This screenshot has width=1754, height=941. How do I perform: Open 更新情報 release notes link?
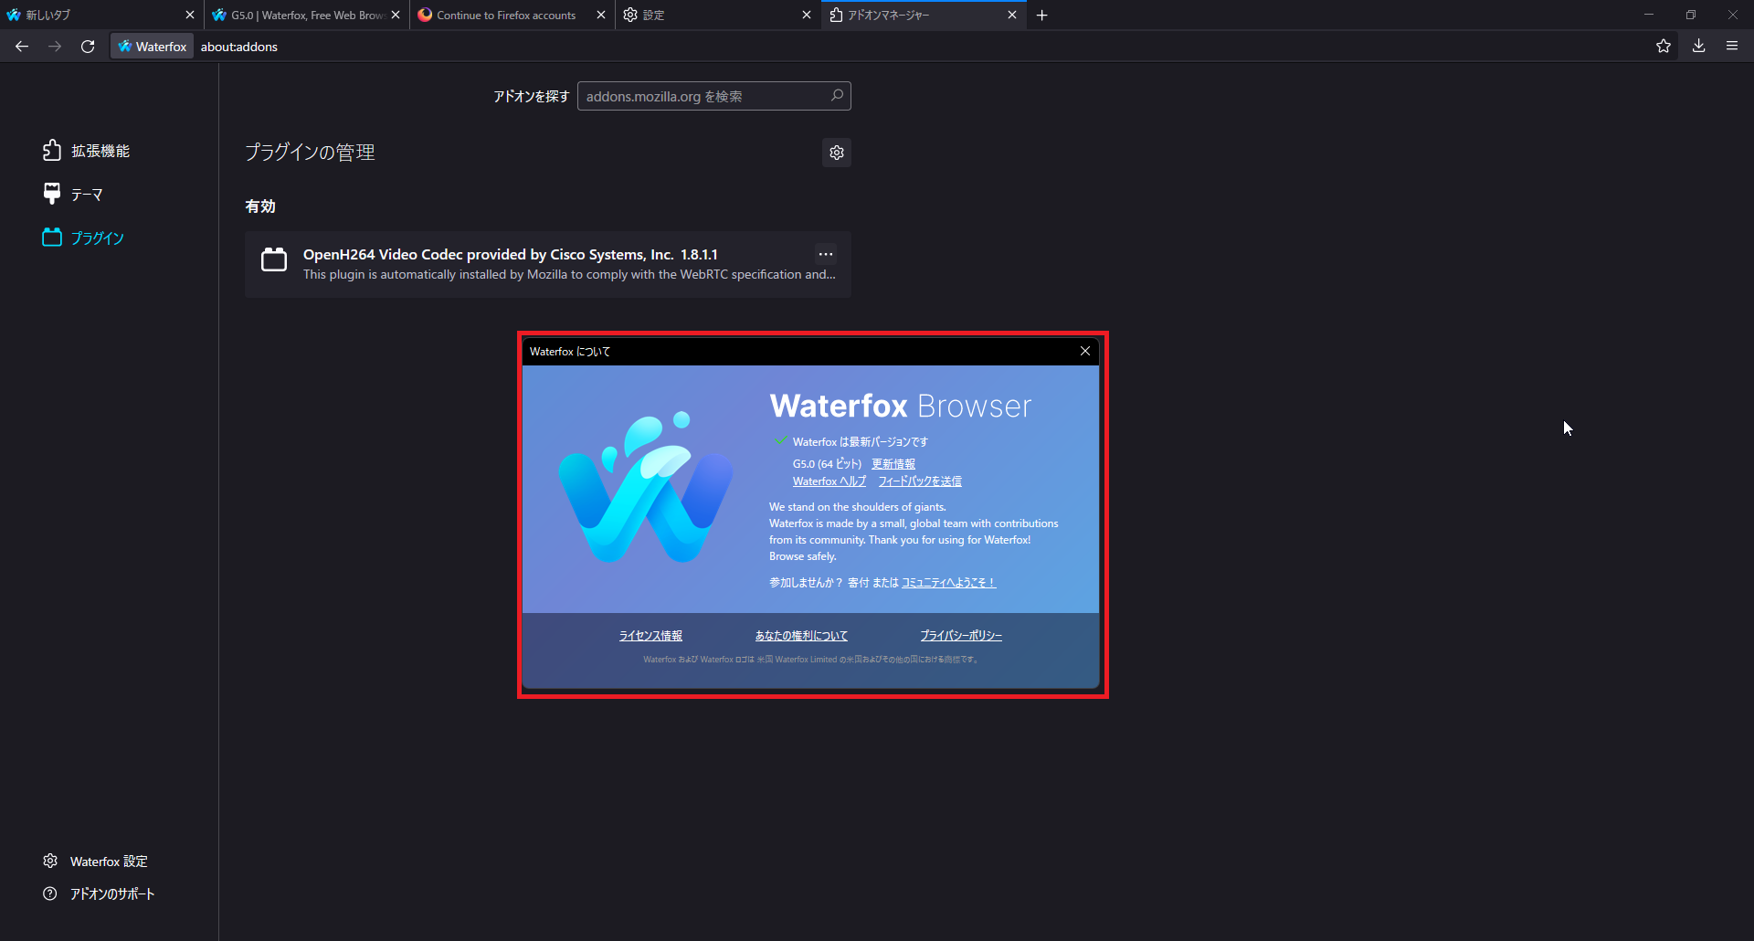893,464
